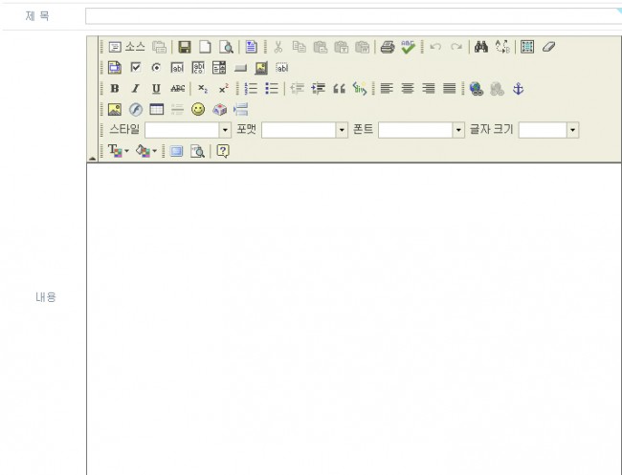Insert a Checkbox form field
Viewport: 622px width, 475px height.
[x=136, y=68]
